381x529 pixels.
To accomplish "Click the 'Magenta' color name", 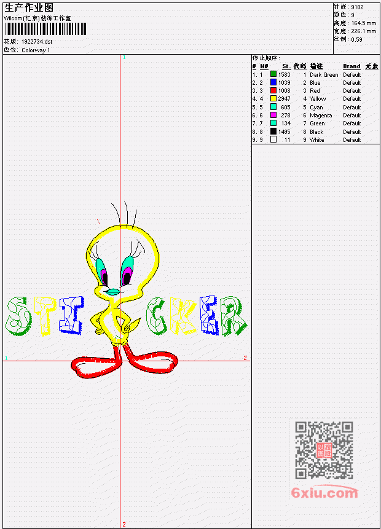I will [321, 116].
